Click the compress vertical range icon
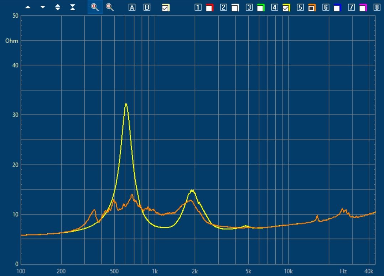The width and height of the screenshot is (384, 276). point(73,7)
